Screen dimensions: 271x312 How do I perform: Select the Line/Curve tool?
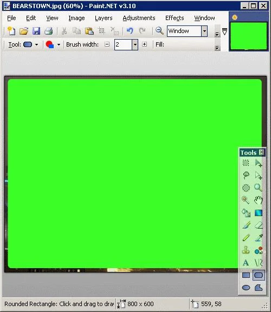tap(259, 263)
